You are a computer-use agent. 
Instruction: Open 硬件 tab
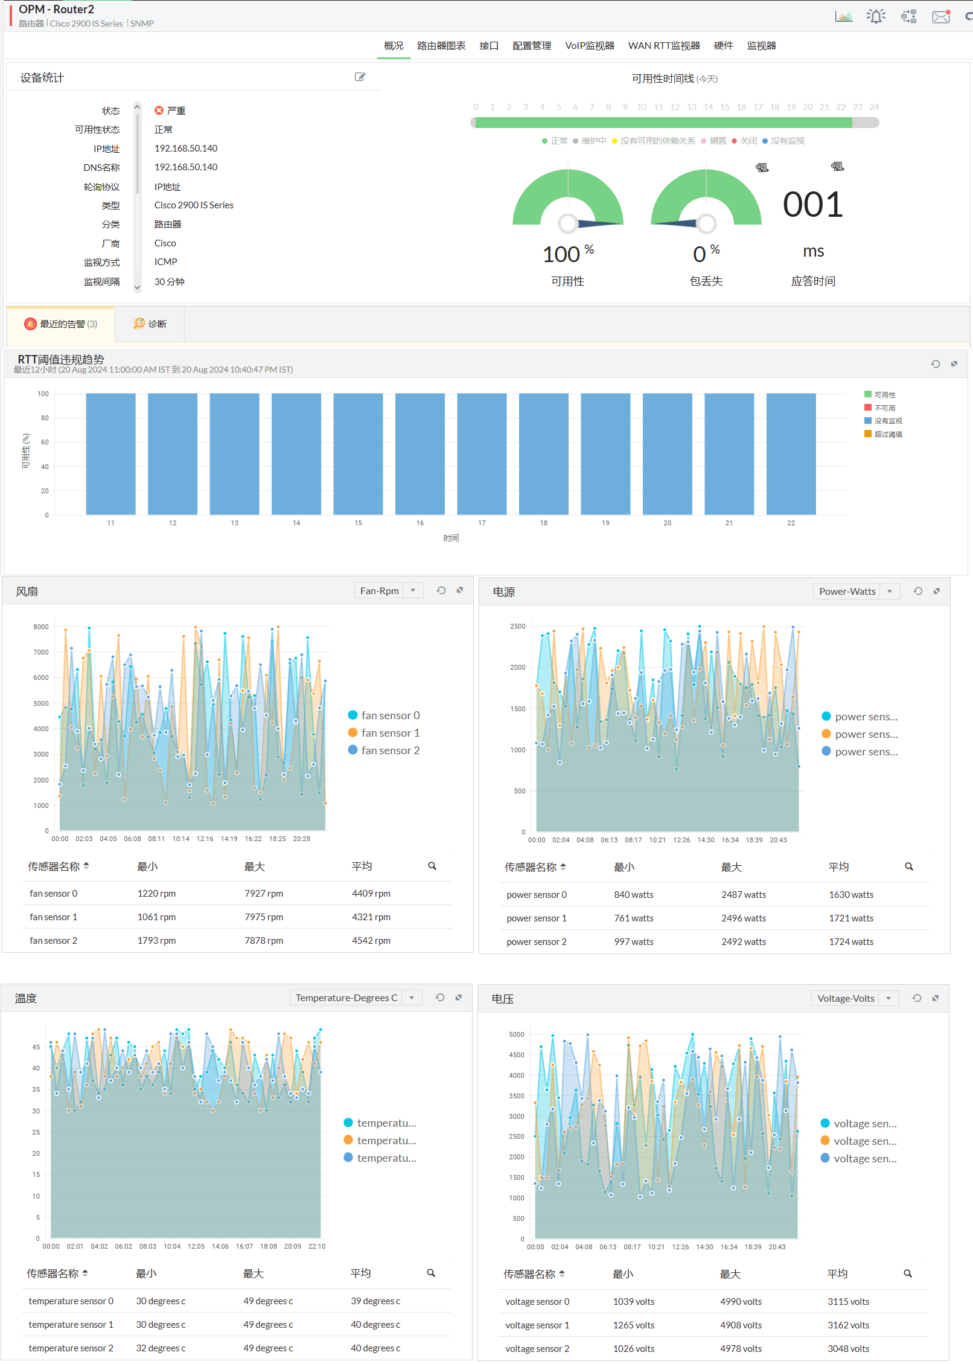(x=723, y=46)
